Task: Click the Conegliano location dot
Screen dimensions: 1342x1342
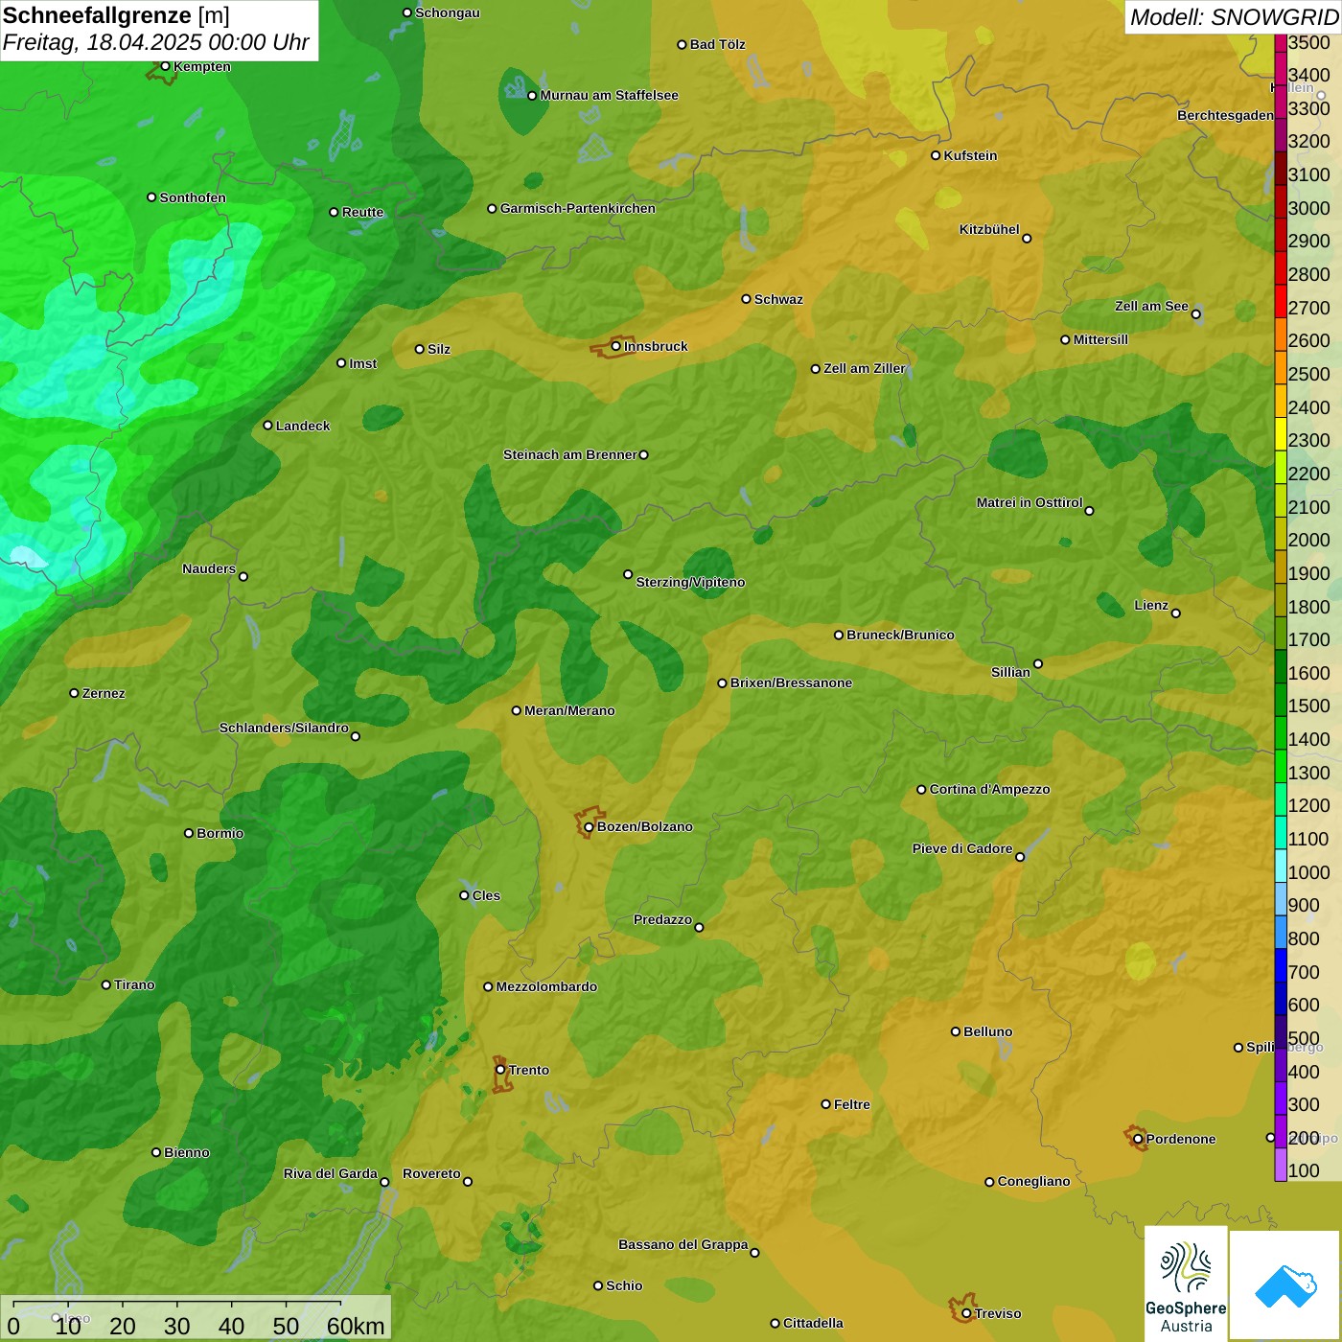Action: pos(989,1181)
